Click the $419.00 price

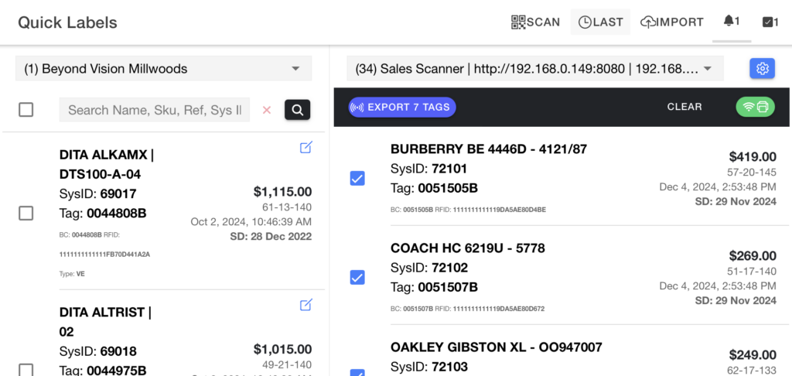point(753,157)
